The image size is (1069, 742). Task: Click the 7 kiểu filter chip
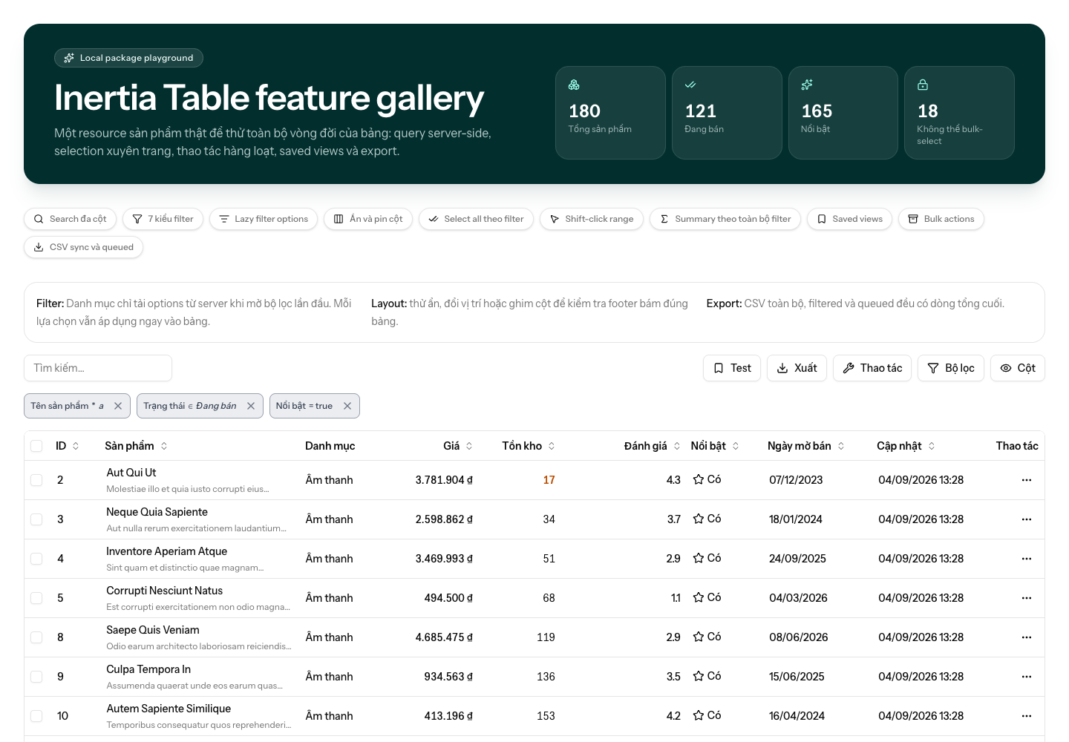click(163, 219)
